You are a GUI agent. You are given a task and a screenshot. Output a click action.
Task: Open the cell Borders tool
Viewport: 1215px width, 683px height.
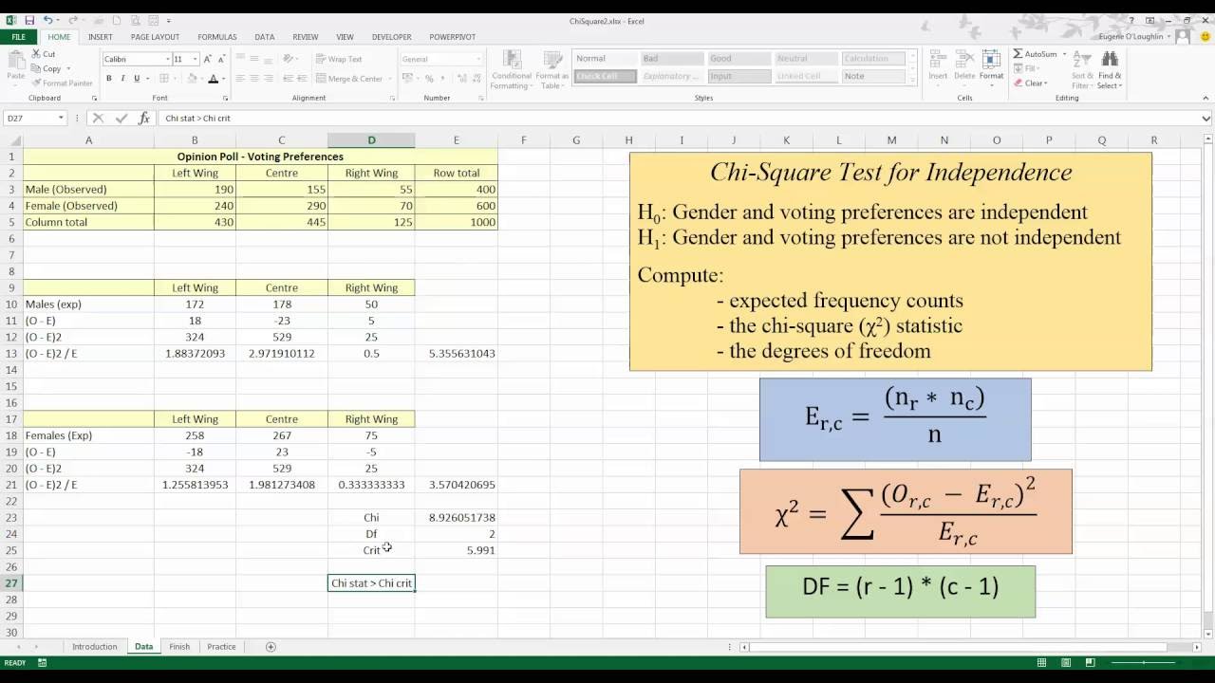point(164,79)
